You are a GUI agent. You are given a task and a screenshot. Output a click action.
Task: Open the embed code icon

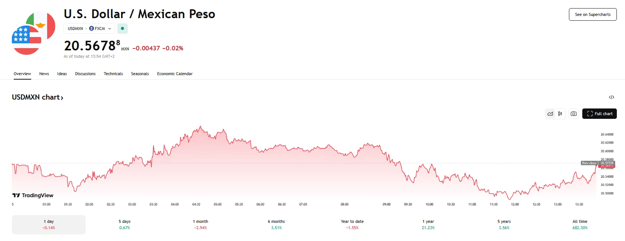tap(611, 97)
